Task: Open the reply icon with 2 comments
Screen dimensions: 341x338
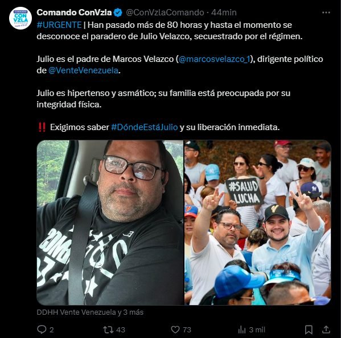Action: tap(42, 329)
